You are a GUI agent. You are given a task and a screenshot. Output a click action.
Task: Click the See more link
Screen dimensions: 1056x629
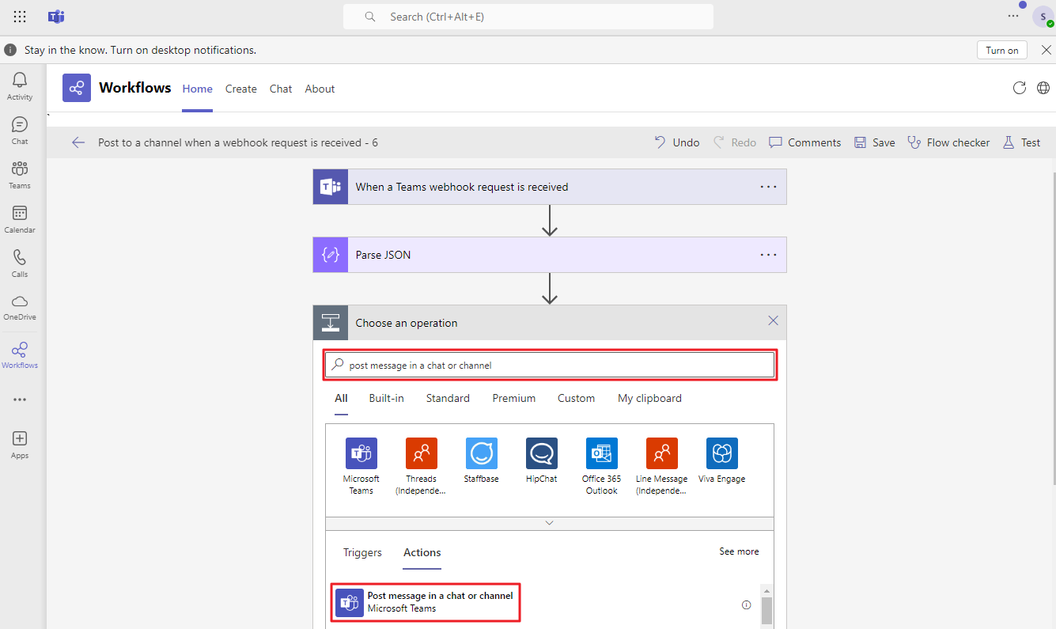tap(739, 551)
